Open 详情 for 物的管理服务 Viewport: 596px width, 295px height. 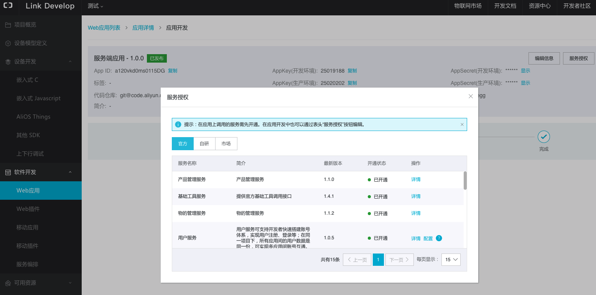[x=416, y=213]
